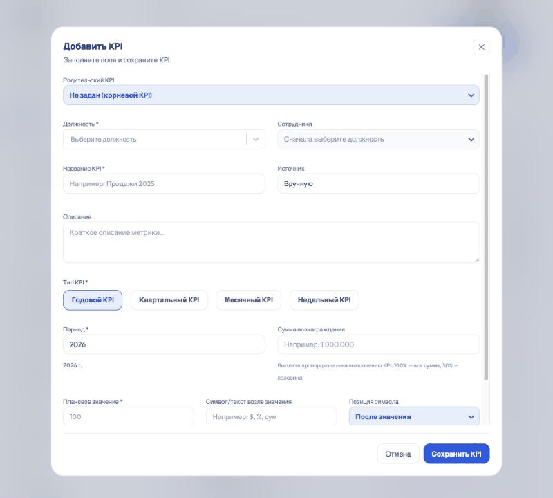The width and height of the screenshot is (553, 498).
Task: Close the Добавить KPI dialog with the X icon
Action: coord(481,47)
